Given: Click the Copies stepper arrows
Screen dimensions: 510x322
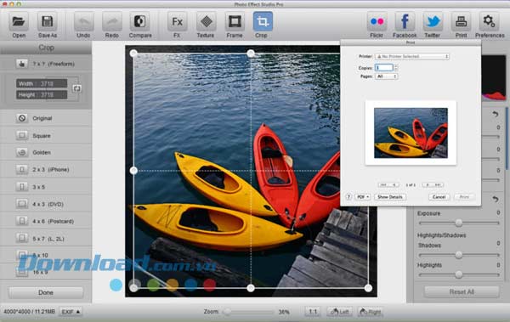Looking at the screenshot, I should (396, 68).
